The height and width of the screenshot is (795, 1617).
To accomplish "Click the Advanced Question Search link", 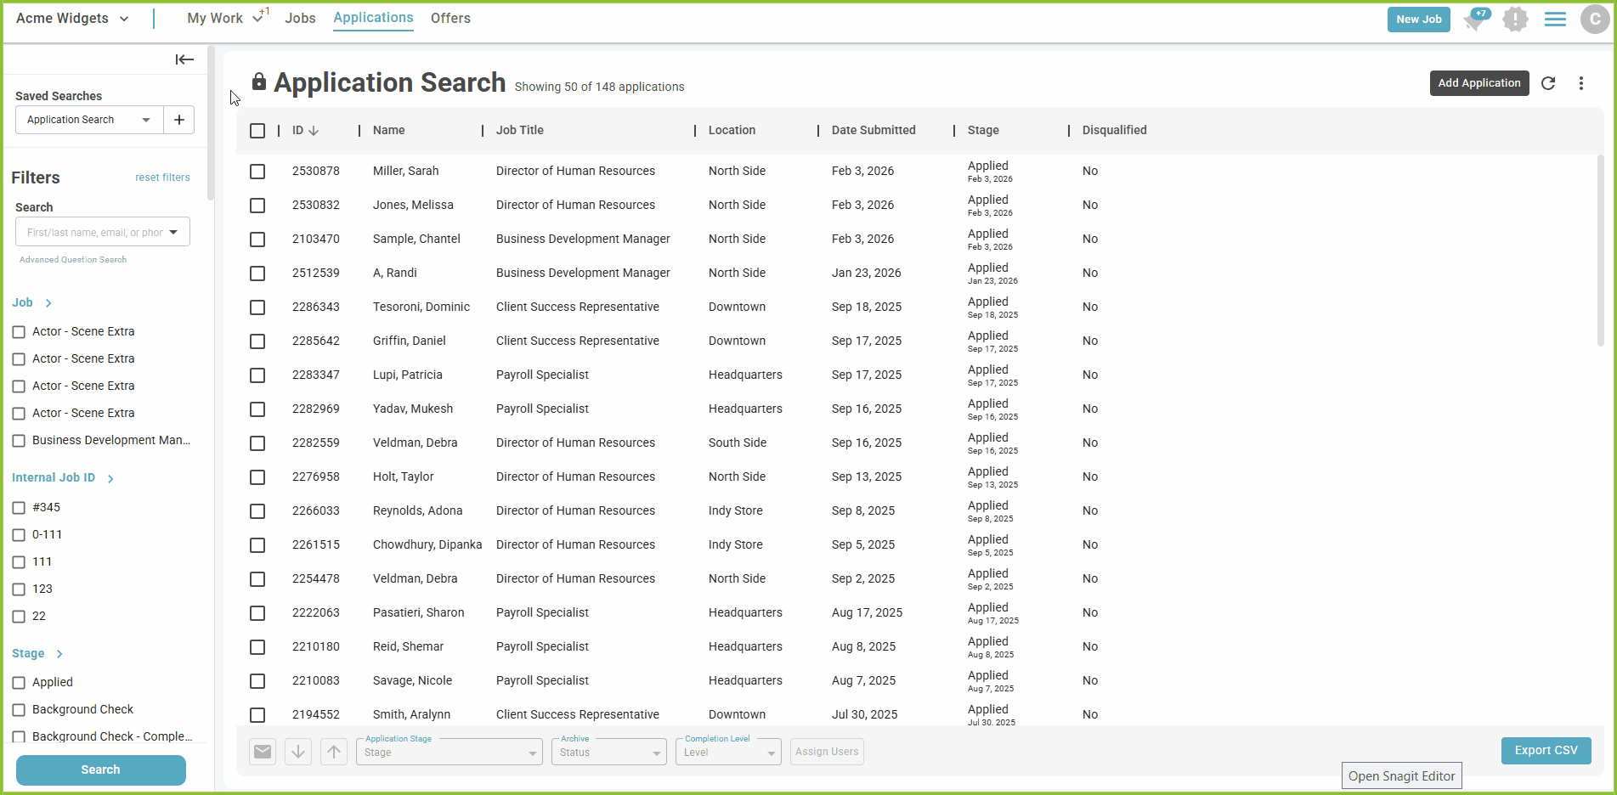I will pos(73,260).
